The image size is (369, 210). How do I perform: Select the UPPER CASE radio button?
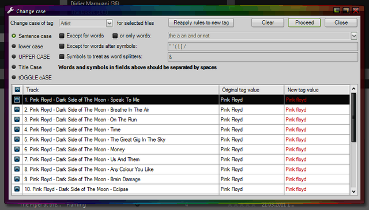14,56
